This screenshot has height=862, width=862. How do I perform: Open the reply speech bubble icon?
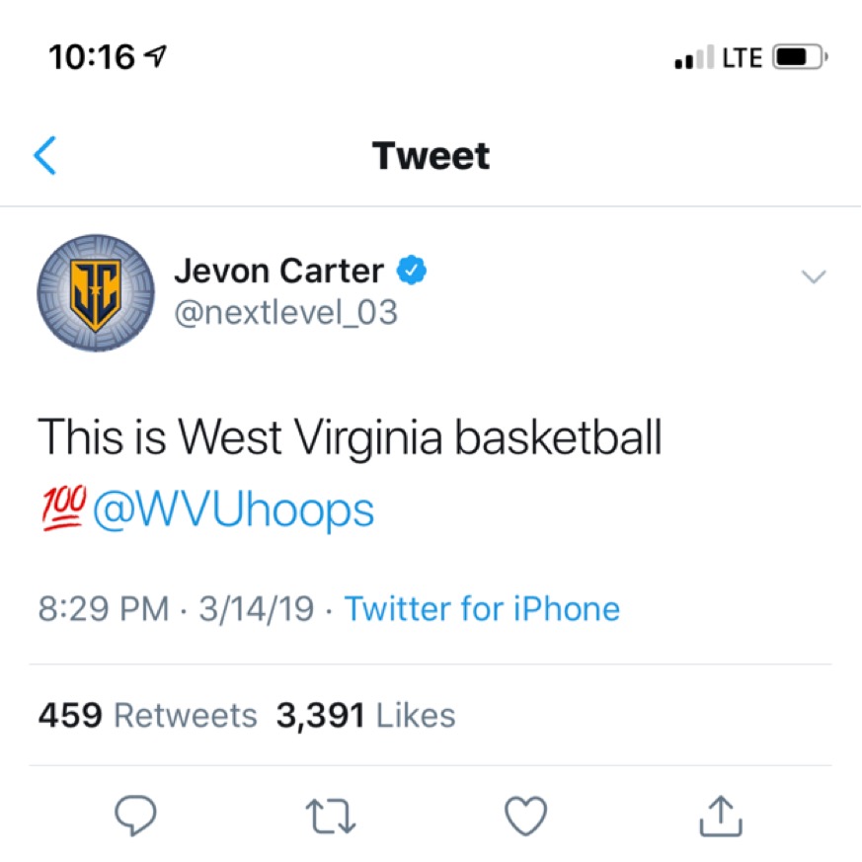135,816
